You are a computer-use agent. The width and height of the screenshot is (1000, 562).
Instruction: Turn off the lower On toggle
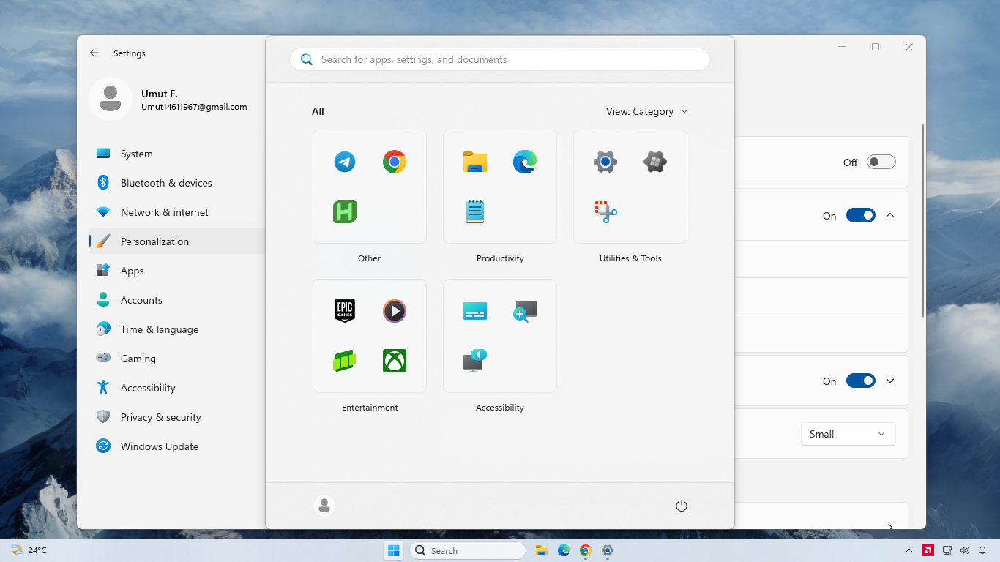(x=861, y=381)
